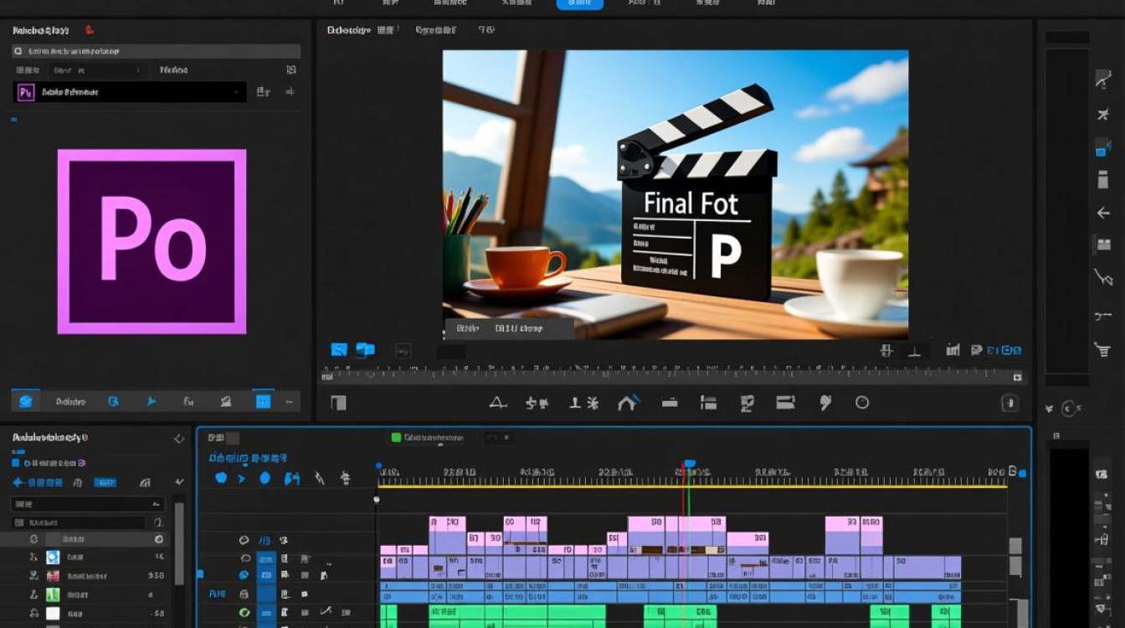The width and height of the screenshot is (1125, 628).
Task: Toggle blue target box on second video track
Action: [x=266, y=558]
